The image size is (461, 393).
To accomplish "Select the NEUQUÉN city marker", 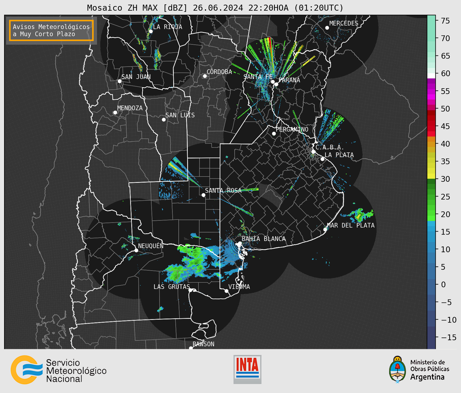I will [x=136, y=250].
